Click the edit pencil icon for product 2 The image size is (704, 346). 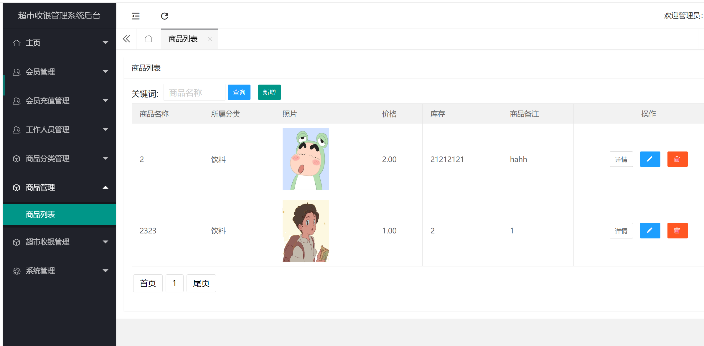pyautogui.click(x=650, y=159)
